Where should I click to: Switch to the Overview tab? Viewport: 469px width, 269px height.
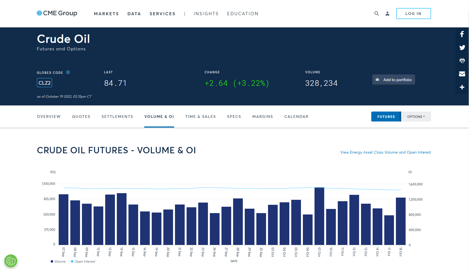coord(49,117)
